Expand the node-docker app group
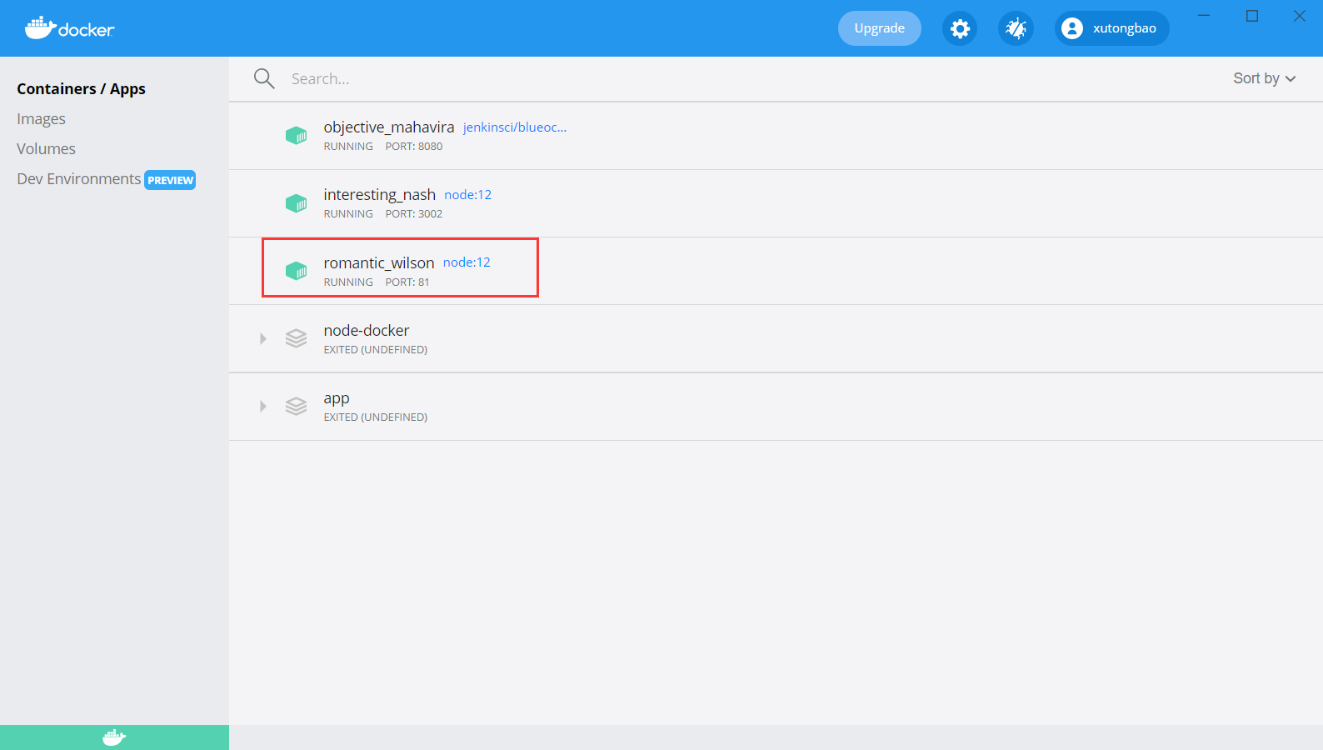Viewport: 1323px width, 750px height. (x=263, y=338)
